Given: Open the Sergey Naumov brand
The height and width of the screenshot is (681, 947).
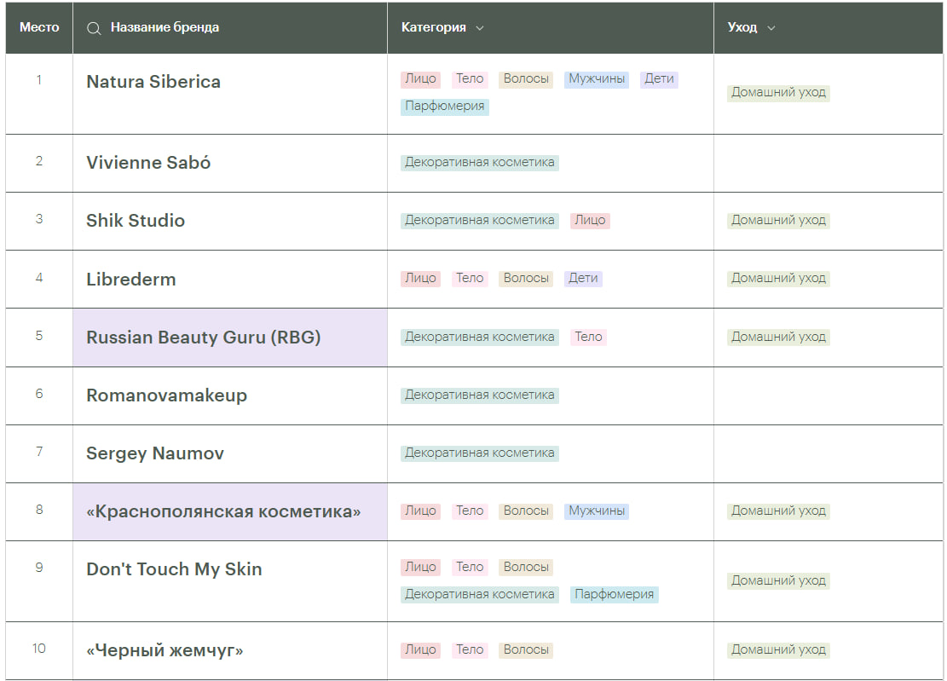Looking at the screenshot, I should (155, 453).
